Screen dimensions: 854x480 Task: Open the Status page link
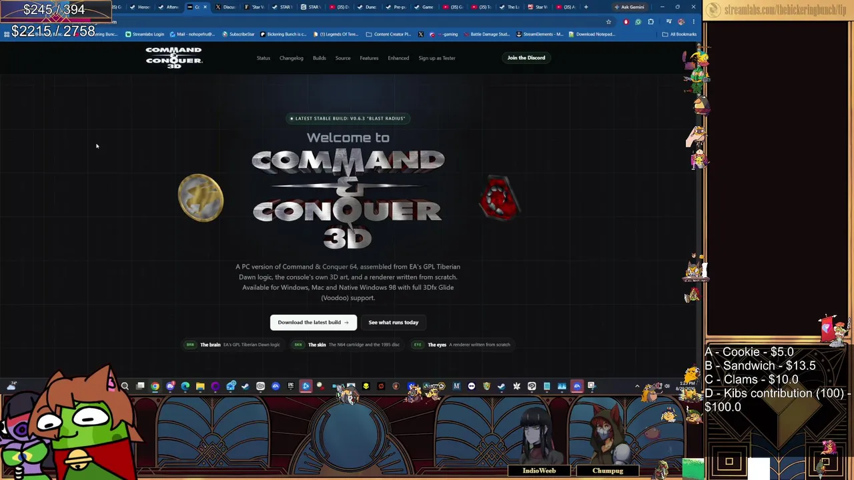(x=264, y=58)
